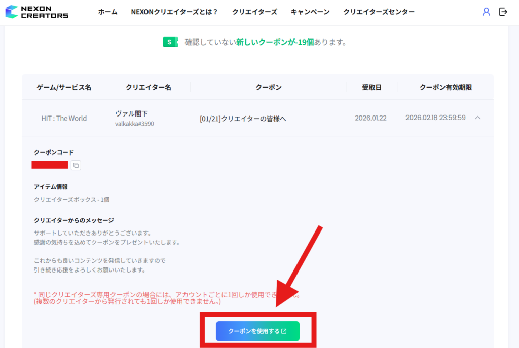
Task: Click the redacted coupon code field
Action: [50, 165]
